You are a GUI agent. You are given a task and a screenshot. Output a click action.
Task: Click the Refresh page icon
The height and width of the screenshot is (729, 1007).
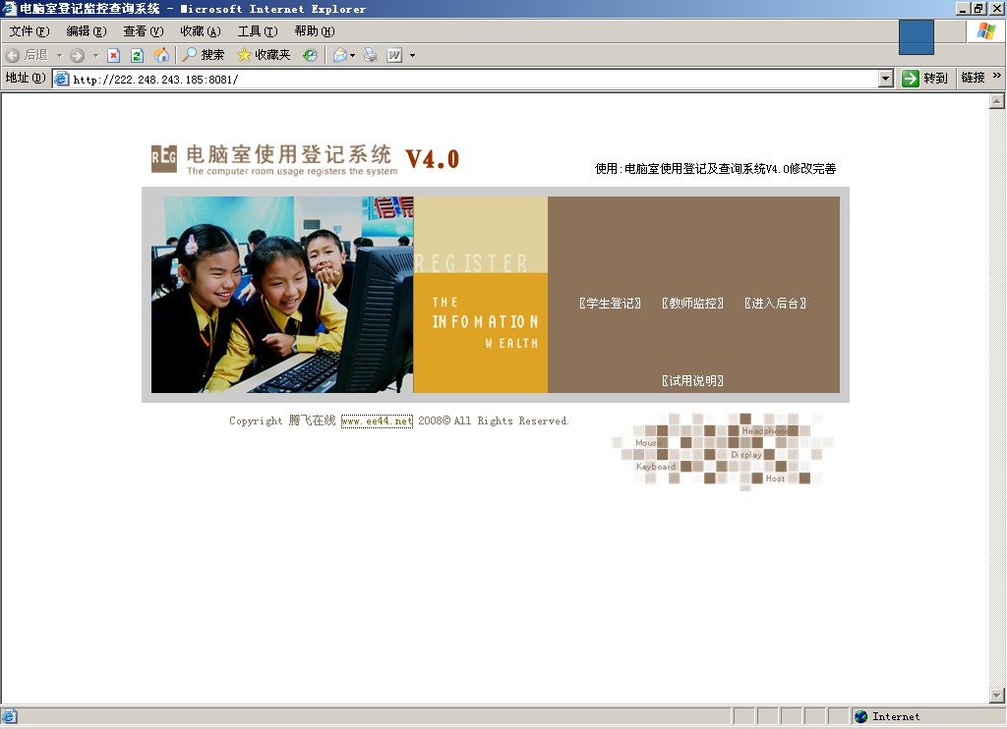click(x=138, y=55)
